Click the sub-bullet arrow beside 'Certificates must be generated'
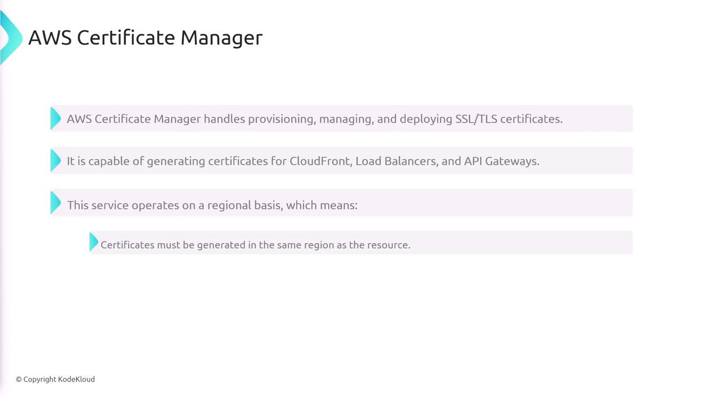Screen dimensions: 706x397 (x=93, y=242)
